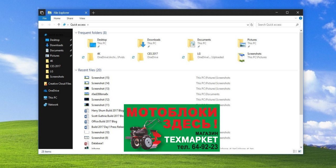
Task: Unpin Desktop using its sidebar pin icon
Action: tap(71, 40)
